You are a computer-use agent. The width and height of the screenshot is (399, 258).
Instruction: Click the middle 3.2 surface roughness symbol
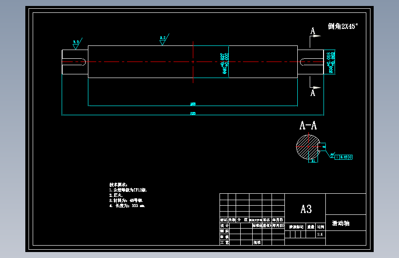[164, 39]
